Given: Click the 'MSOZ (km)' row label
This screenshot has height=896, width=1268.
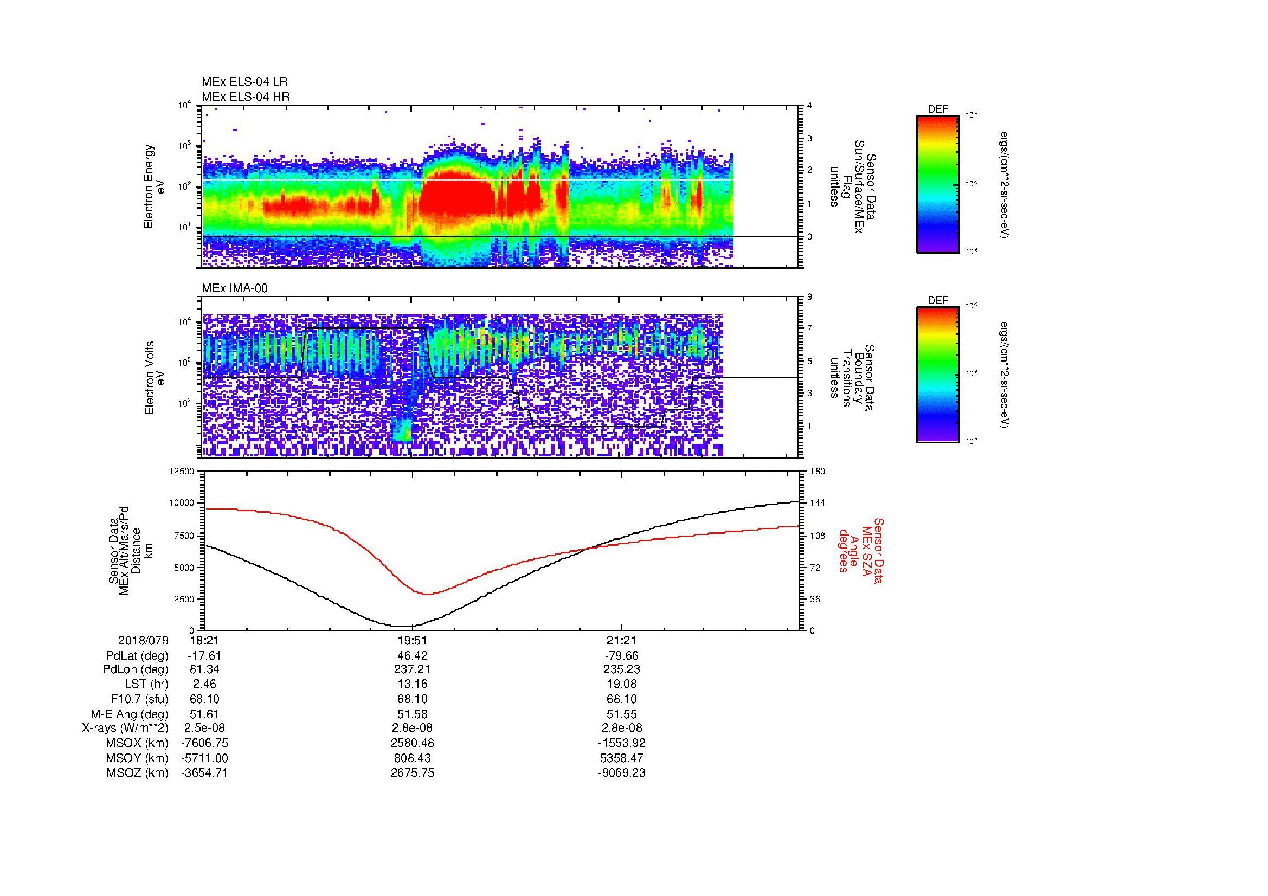Looking at the screenshot, I should pos(137,773).
